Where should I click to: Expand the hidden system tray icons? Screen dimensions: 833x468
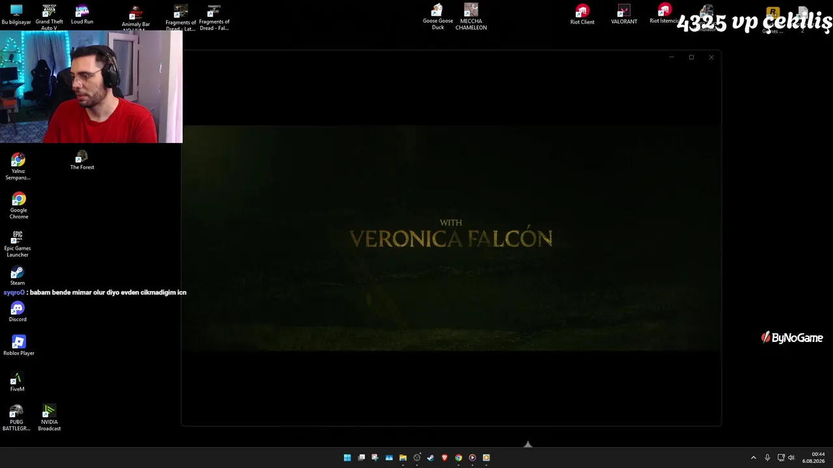(x=754, y=458)
